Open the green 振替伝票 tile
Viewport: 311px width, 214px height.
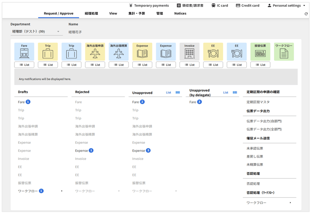[x=260, y=52]
